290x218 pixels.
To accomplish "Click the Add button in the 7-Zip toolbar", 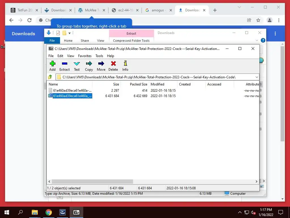I will coord(52,66).
